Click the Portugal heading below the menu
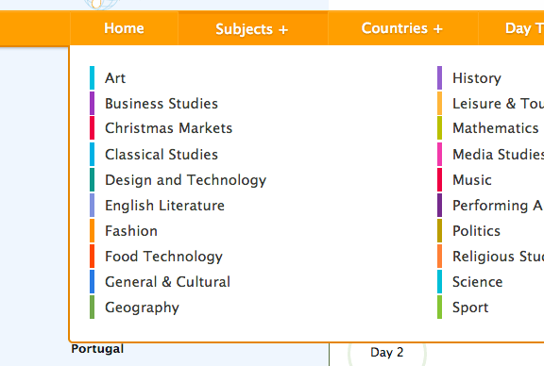Image resolution: width=544 pixels, height=366 pixels. click(97, 349)
